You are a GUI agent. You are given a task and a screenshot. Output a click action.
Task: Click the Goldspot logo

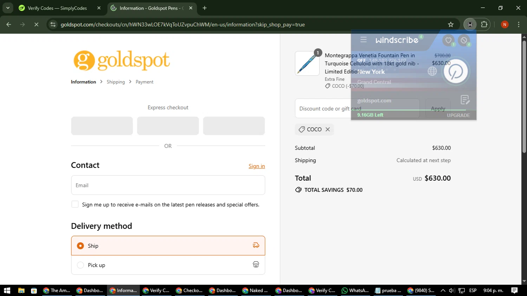click(x=122, y=60)
